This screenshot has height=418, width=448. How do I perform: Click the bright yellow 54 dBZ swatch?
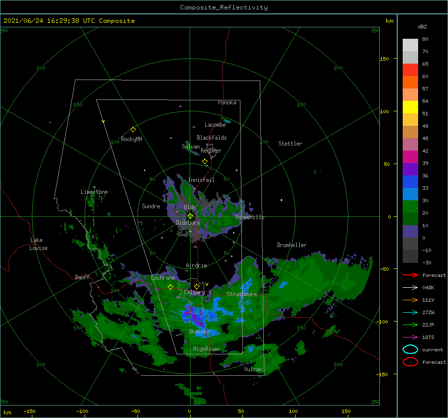click(x=410, y=107)
